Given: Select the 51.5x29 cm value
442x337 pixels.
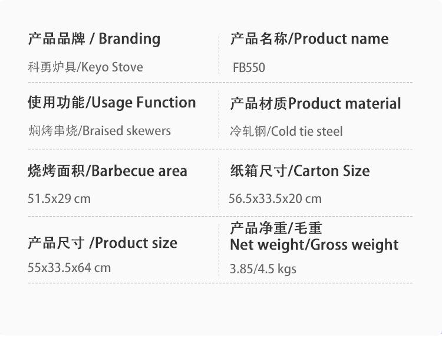Looking at the screenshot, I should [59, 198].
